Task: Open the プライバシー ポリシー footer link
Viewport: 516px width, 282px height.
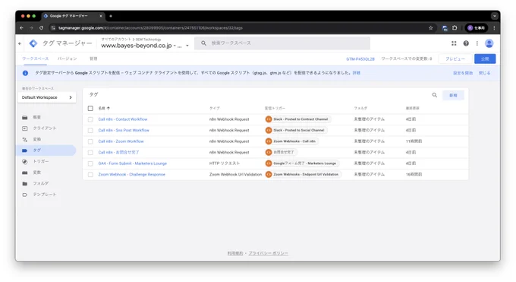Action: (268, 253)
